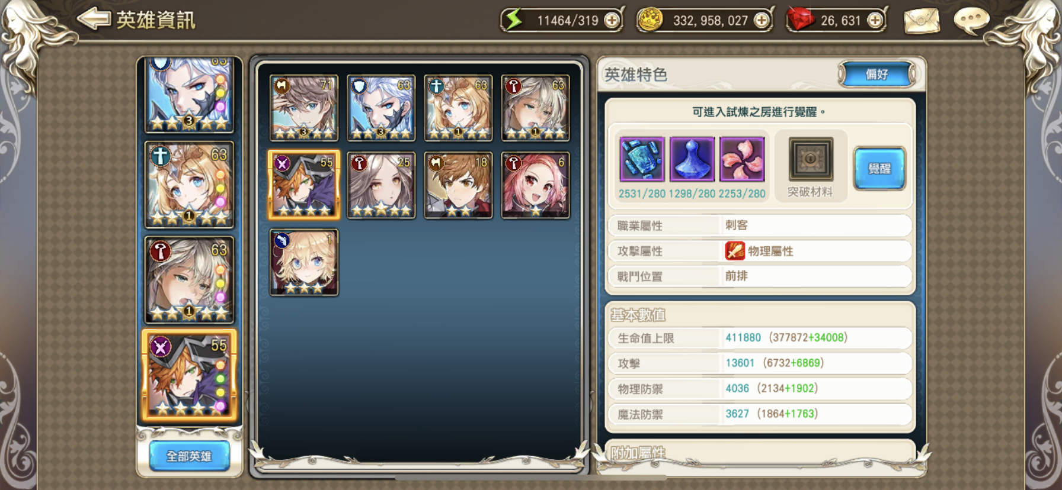Select the pink petal awakening material
The height and width of the screenshot is (490, 1062).
[x=742, y=159]
